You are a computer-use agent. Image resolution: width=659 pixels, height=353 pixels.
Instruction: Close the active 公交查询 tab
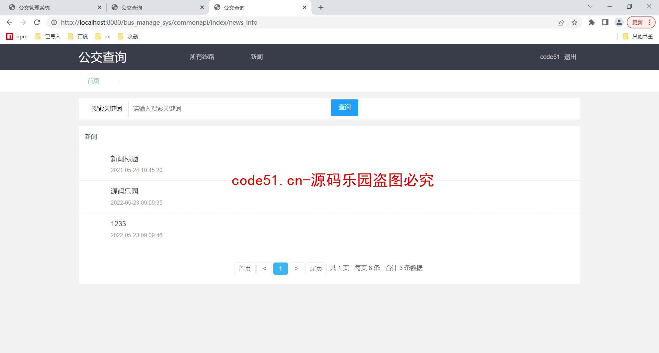coord(304,7)
